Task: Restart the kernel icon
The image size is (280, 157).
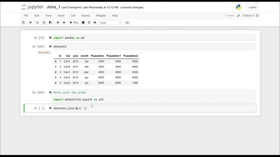Action: [89, 23]
